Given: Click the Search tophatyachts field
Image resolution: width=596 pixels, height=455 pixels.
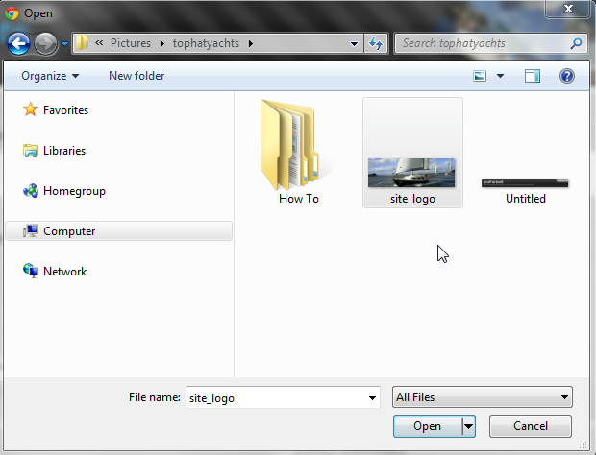Looking at the screenshot, I should (491, 43).
